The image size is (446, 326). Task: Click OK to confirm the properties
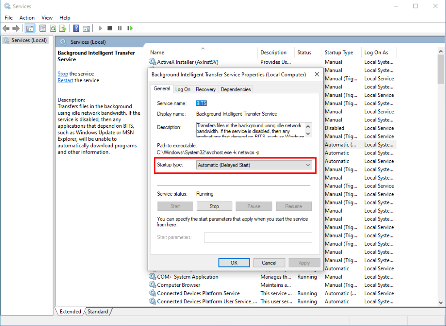point(234,263)
